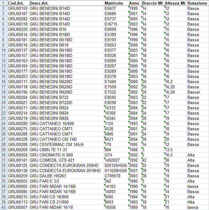Viewport: 209px width, 210px height.
Task: Select cell GRU FARI MIZAR 16/18
Action: [66, 207]
